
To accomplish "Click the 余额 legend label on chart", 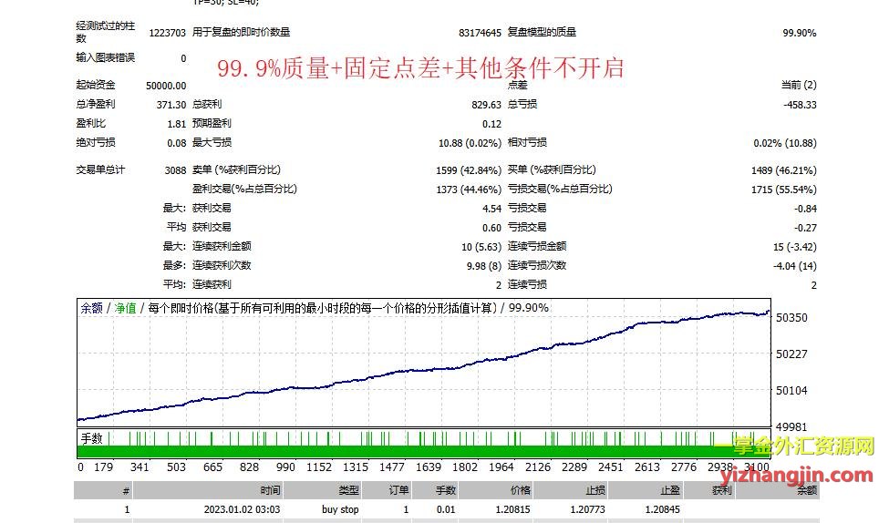I will pyautogui.click(x=91, y=308).
